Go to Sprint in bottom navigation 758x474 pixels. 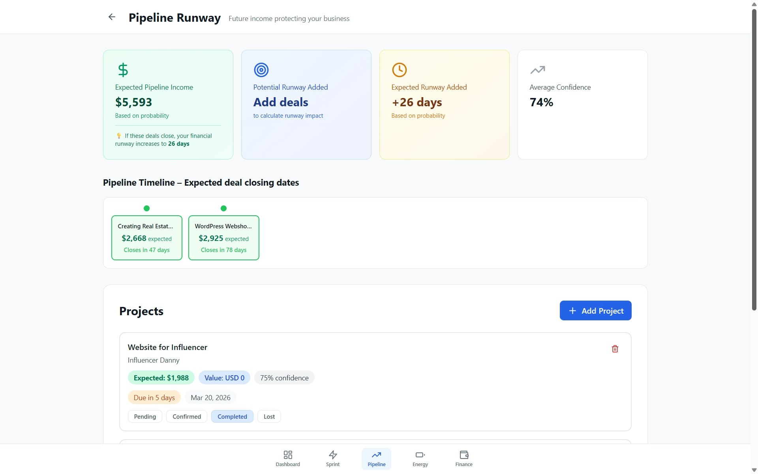click(x=332, y=459)
